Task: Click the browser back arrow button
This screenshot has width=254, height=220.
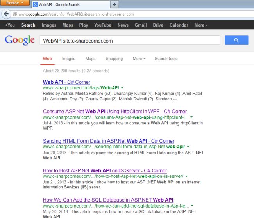Action: click(x=6, y=14)
